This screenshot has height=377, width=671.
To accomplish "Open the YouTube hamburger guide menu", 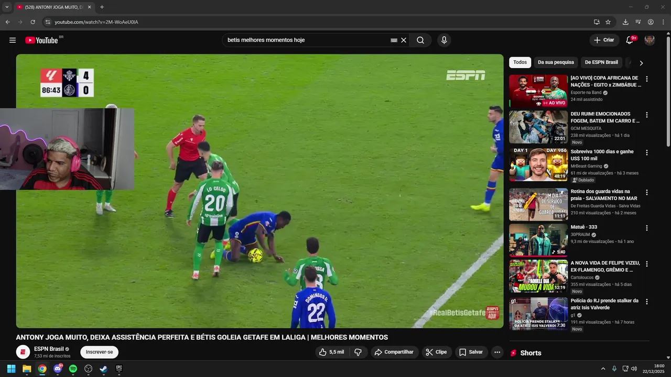I will [x=13, y=40].
